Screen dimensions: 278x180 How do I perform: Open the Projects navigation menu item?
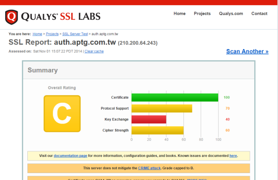(202, 13)
